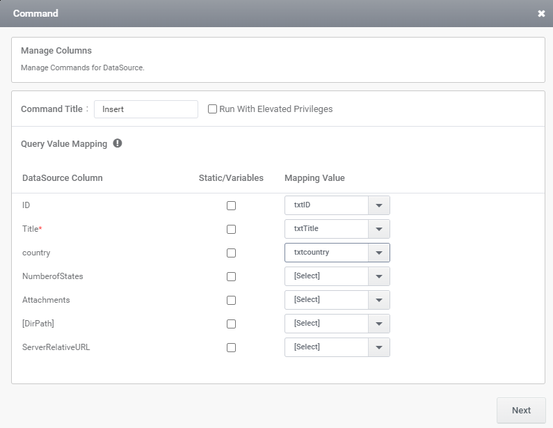Expand the Attachments mapping value dropdown

tap(337, 299)
